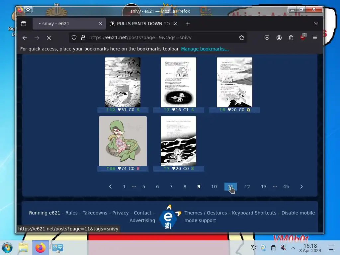The height and width of the screenshot is (255, 340).
Task: Open the Pocket save icon
Action: coord(267,38)
